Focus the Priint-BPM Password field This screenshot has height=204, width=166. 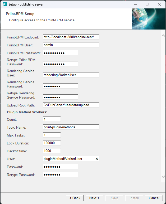tap(61, 53)
